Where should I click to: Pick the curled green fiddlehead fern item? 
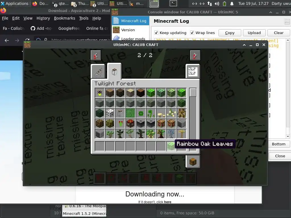(151, 113)
